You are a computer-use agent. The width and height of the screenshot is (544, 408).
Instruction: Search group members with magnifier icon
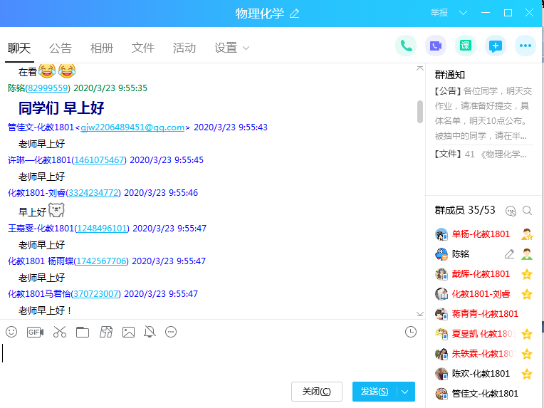528,210
